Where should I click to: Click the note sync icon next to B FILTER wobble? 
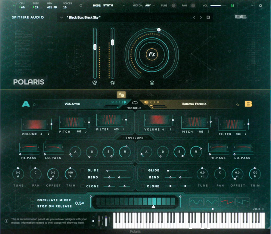pos(245,134)
